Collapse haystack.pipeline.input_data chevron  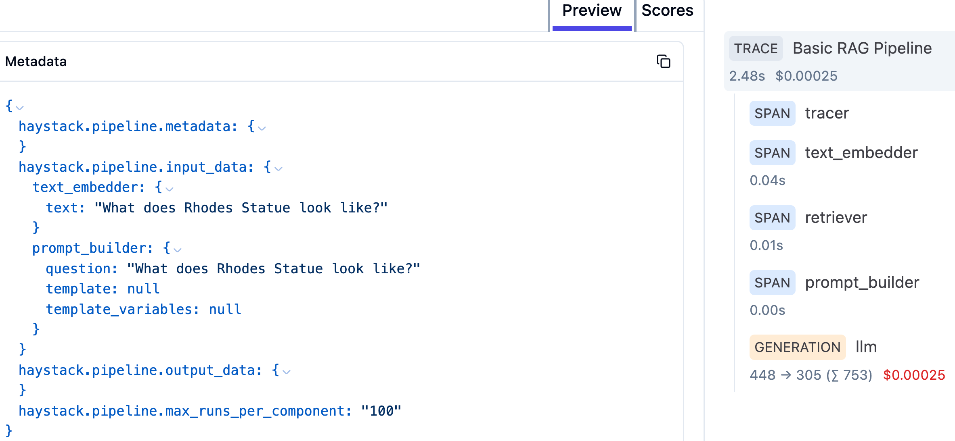coord(279,168)
